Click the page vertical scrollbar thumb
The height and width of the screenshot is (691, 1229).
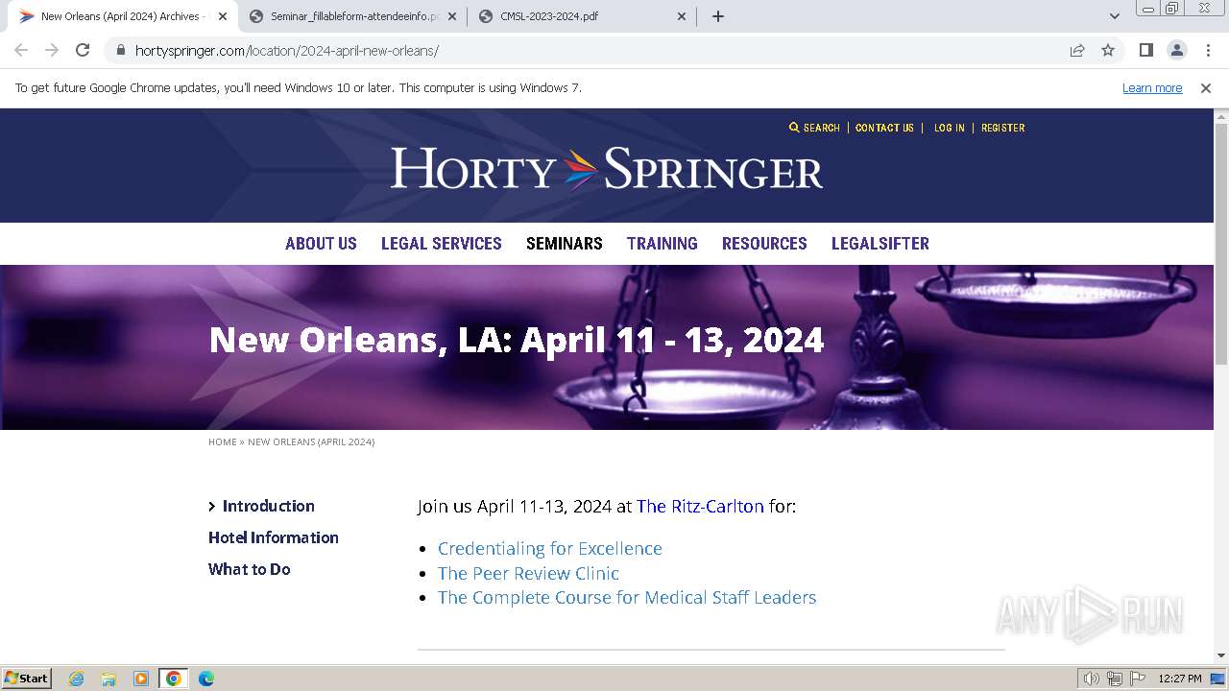(x=1221, y=244)
